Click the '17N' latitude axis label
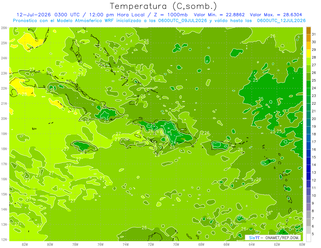The image size is (321, 248). 4,164
